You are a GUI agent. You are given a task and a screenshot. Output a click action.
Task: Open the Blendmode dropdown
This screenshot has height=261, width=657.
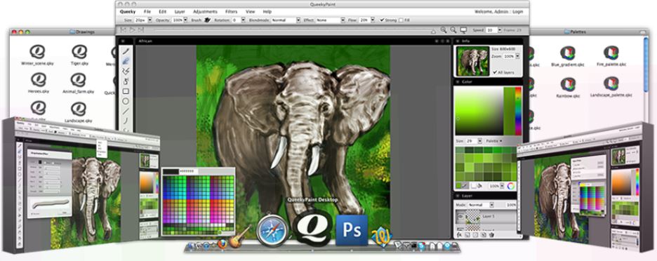click(x=286, y=20)
